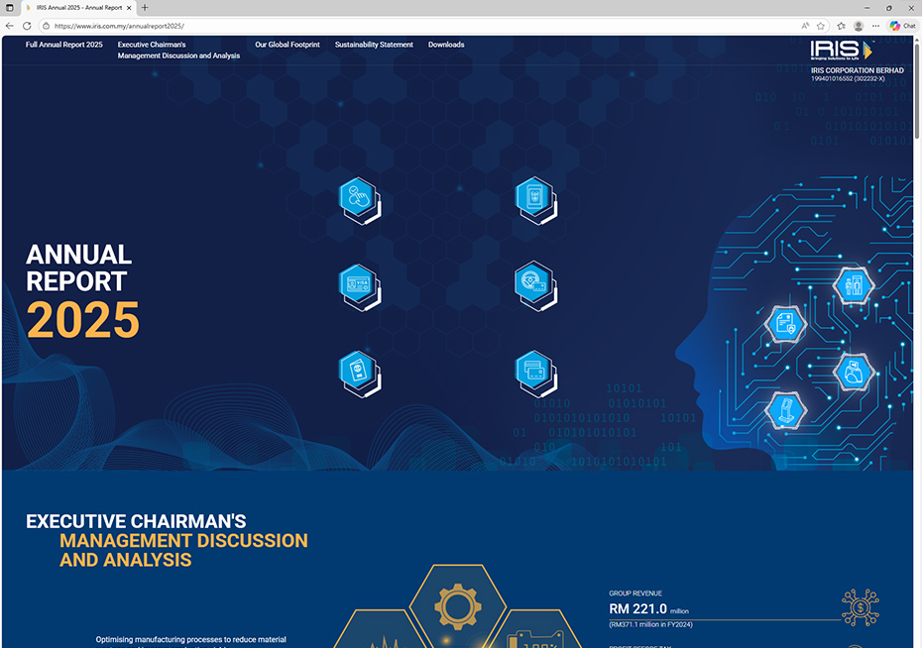The height and width of the screenshot is (648, 922).
Task: Open the Full Annual Report 2025 menu
Action: (64, 45)
